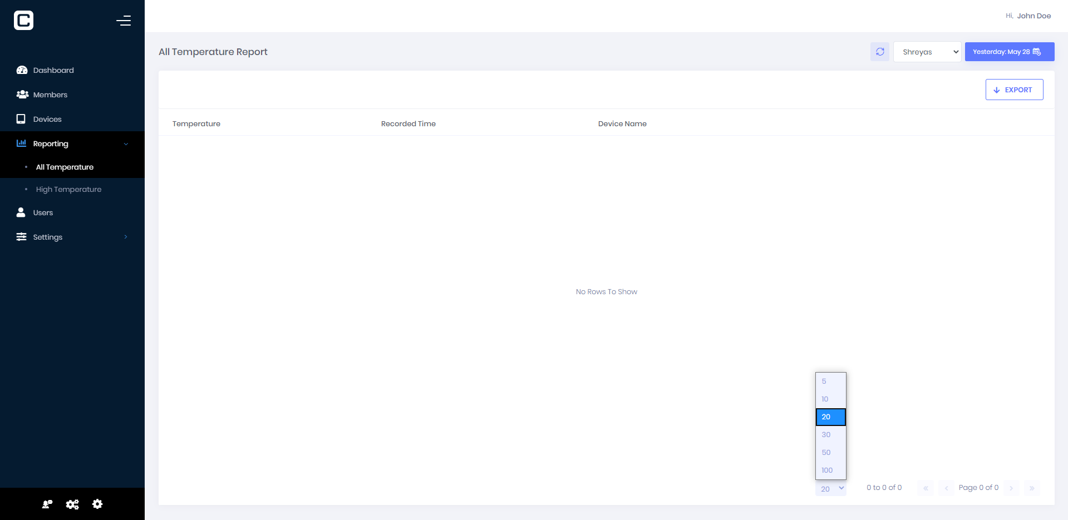Viewport: 1068px width, 520px height.
Task: Open the Dashboard section in sidebar
Action: [53, 70]
